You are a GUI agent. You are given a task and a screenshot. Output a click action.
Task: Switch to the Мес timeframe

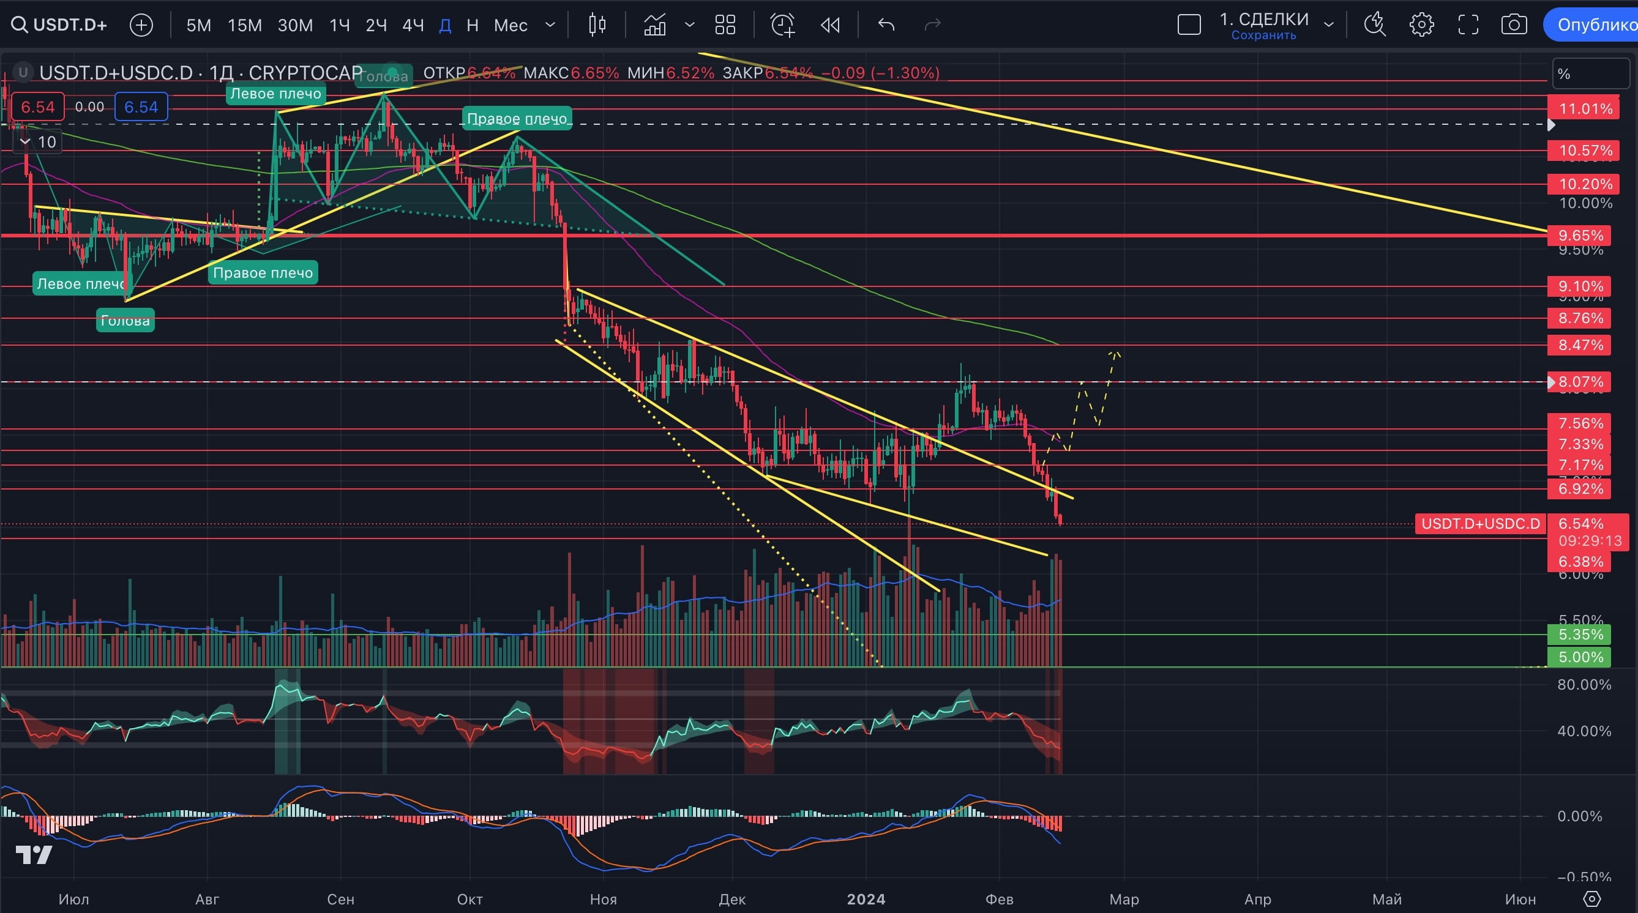click(510, 25)
